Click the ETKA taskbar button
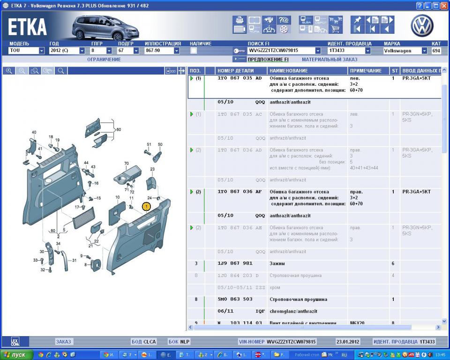Image resolution: width=450 pixels, height=360 pixels. coord(165,355)
